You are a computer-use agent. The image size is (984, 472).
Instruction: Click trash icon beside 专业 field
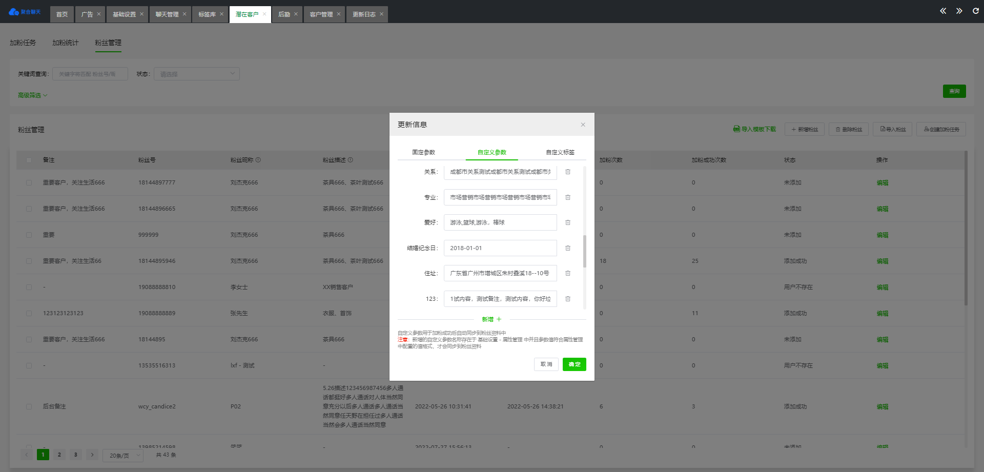coord(568,197)
